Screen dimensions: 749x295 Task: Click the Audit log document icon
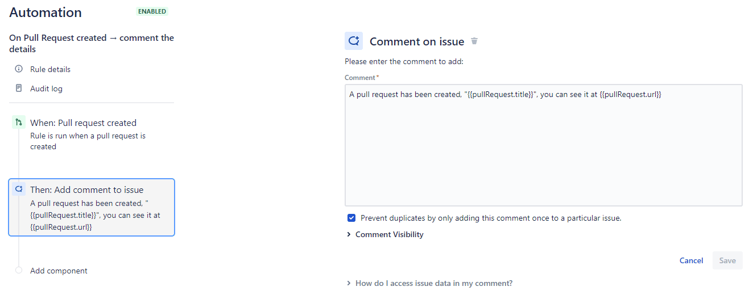pyautogui.click(x=19, y=88)
